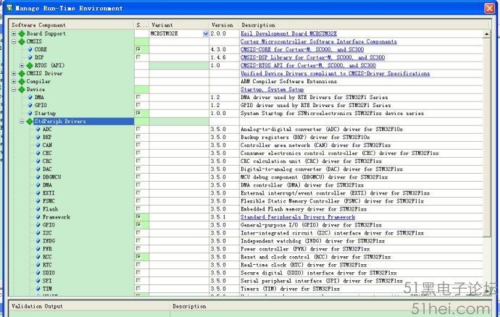Collapse the Device tree node
This screenshot has width=500, height=317.
point(14,90)
